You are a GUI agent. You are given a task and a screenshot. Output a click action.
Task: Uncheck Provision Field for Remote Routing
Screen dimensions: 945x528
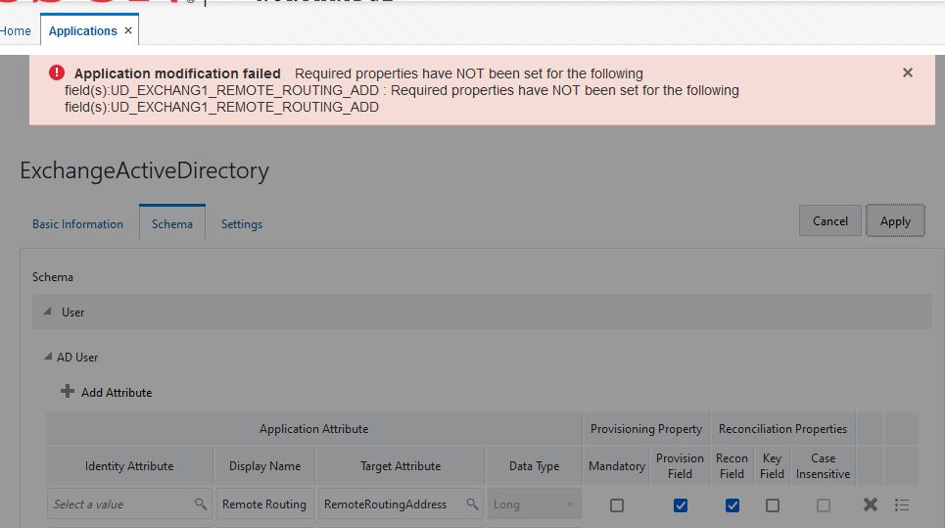coord(681,505)
